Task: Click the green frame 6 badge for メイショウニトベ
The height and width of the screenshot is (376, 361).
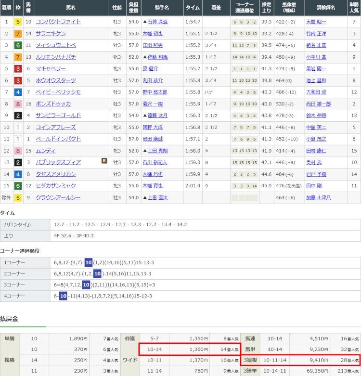Action: [x=18, y=45]
